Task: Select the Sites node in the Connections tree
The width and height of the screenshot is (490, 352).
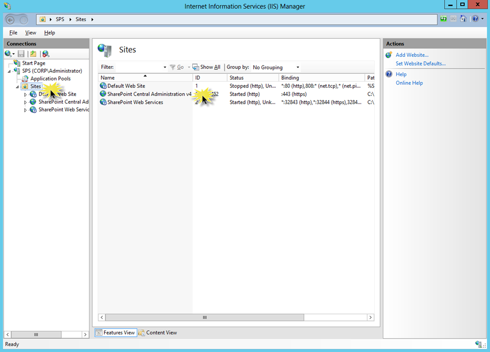Action: [35, 86]
